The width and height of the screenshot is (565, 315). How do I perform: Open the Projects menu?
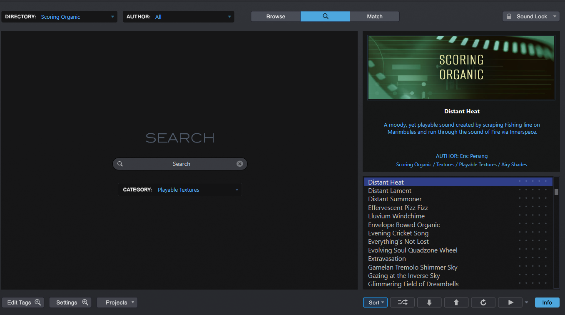[117, 302]
